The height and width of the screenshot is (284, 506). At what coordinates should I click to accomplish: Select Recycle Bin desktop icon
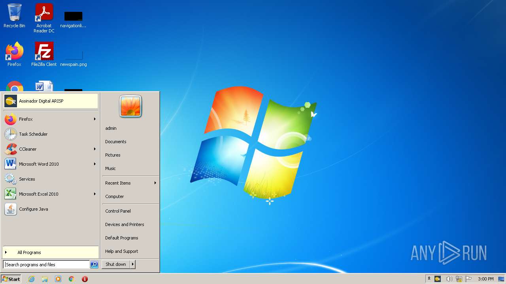tap(14, 16)
